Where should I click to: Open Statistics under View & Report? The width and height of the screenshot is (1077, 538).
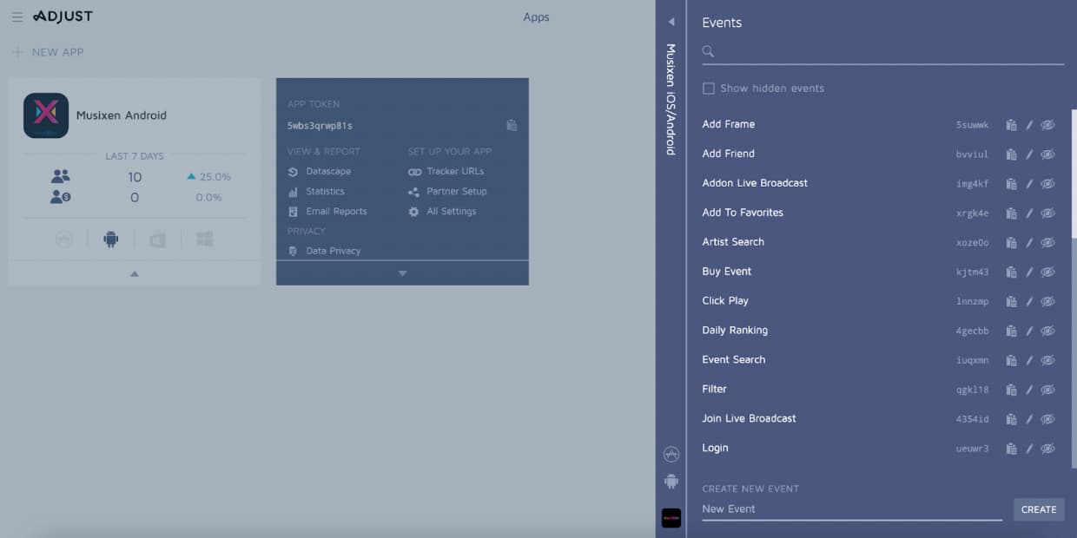[316, 192]
